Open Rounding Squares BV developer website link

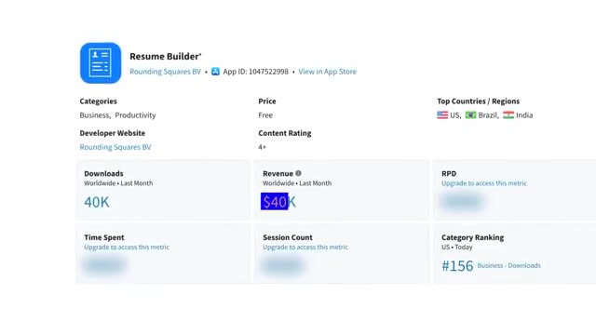pos(115,147)
